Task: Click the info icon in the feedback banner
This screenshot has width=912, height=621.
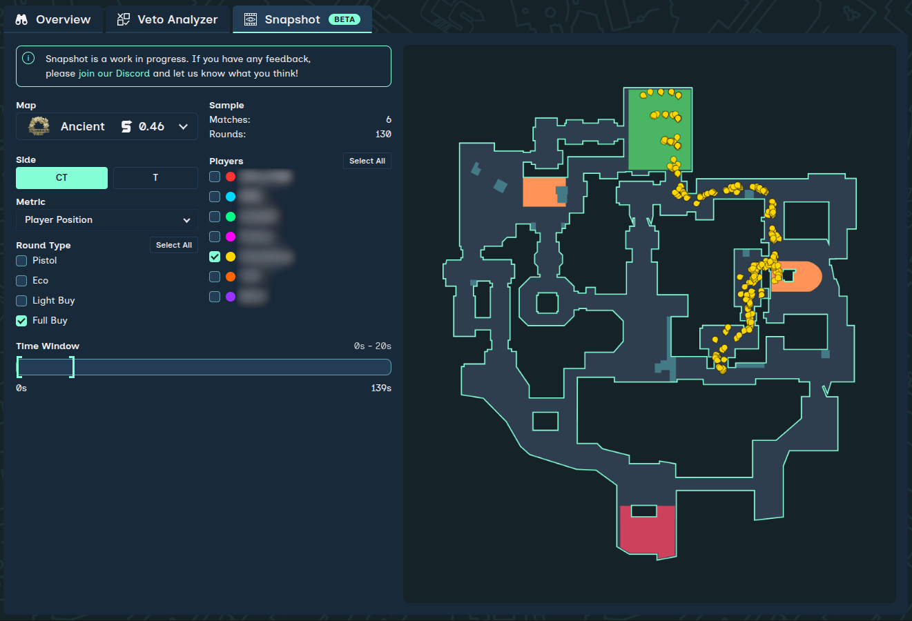Action: point(28,59)
